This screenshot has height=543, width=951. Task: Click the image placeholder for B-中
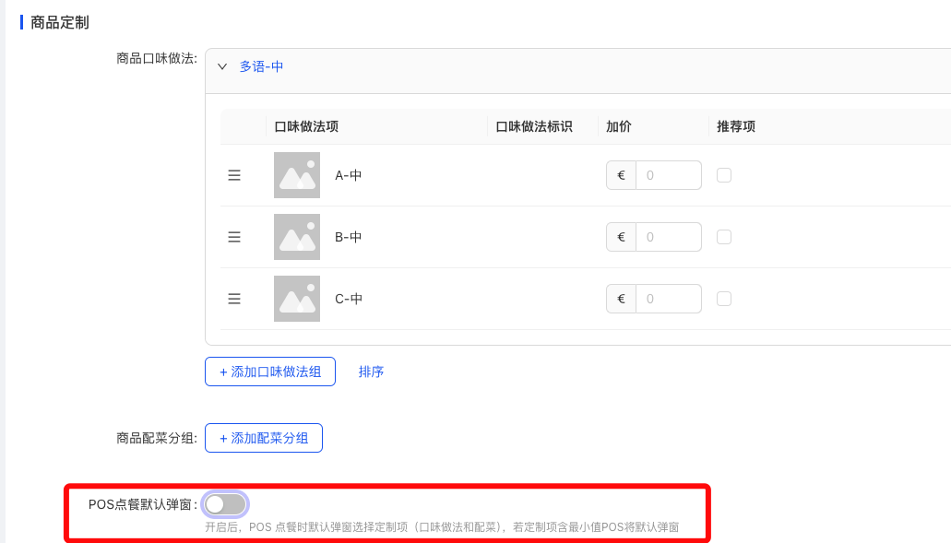point(297,237)
